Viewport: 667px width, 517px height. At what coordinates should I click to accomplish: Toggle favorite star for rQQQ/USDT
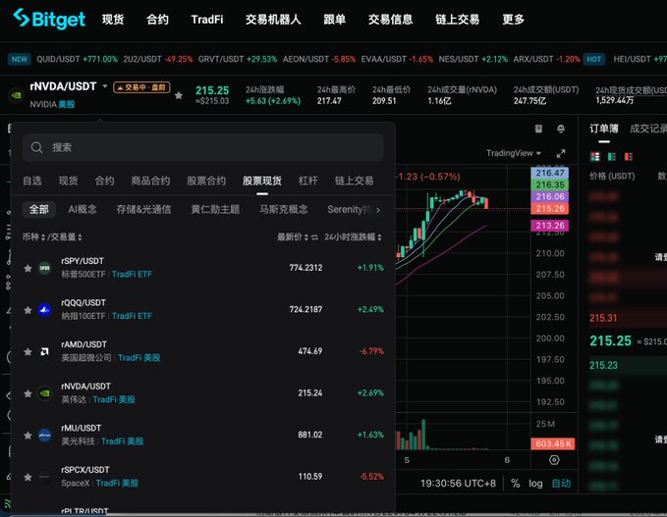pos(28,310)
